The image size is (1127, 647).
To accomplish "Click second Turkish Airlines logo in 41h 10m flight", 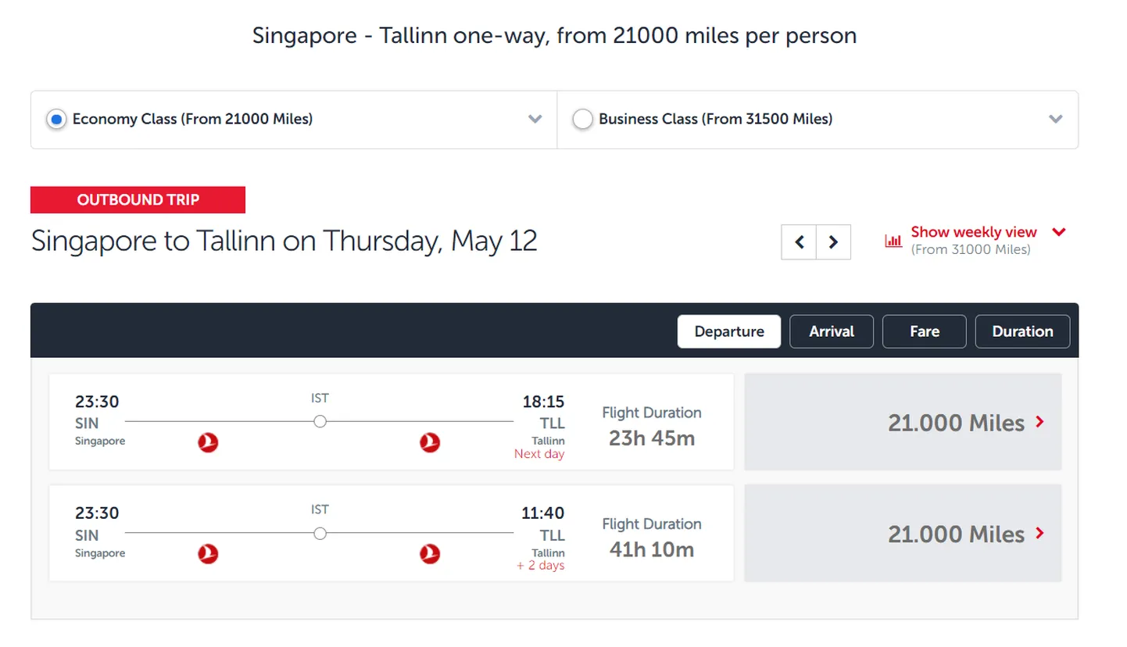I will point(430,555).
